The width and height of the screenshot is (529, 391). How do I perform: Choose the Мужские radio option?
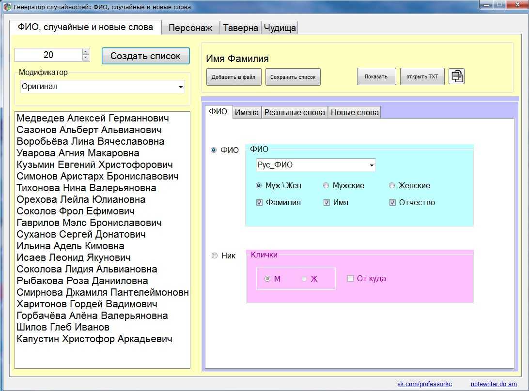point(326,185)
